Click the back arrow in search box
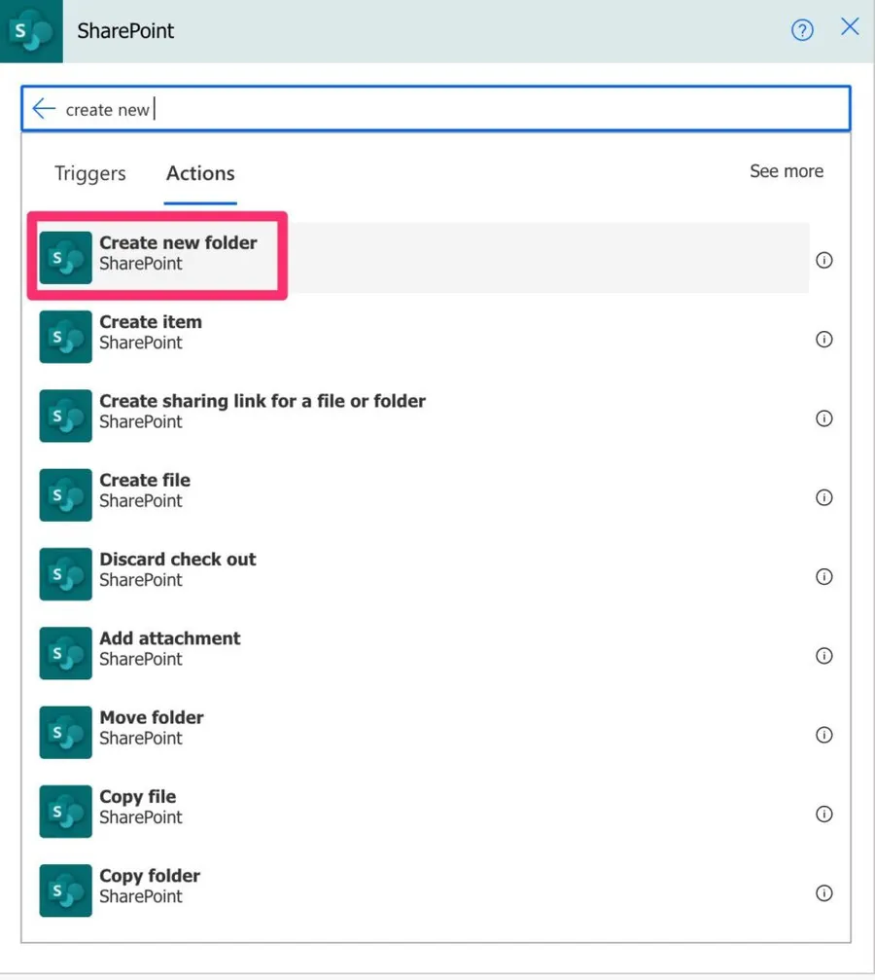 click(43, 109)
